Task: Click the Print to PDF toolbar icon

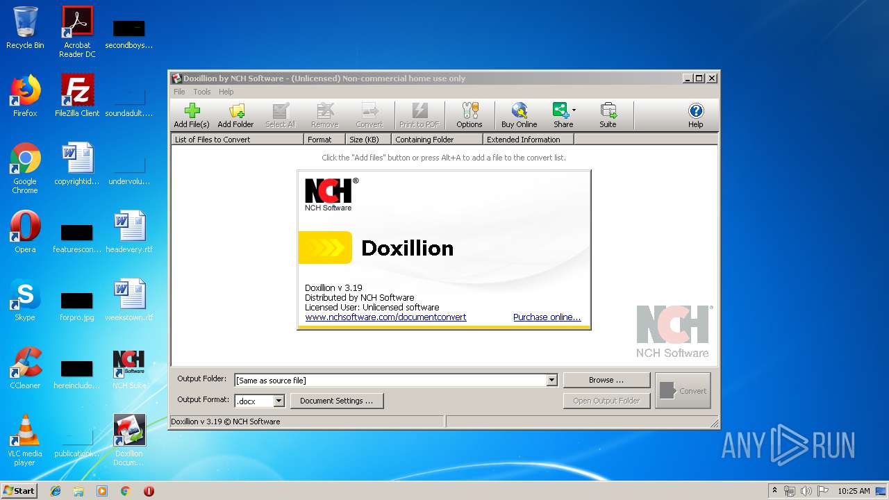Action: click(x=419, y=115)
